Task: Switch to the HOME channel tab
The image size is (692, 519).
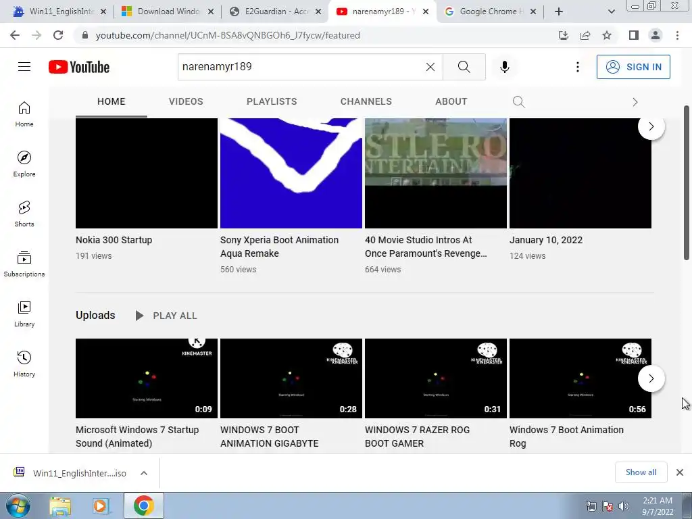Action: pyautogui.click(x=112, y=101)
